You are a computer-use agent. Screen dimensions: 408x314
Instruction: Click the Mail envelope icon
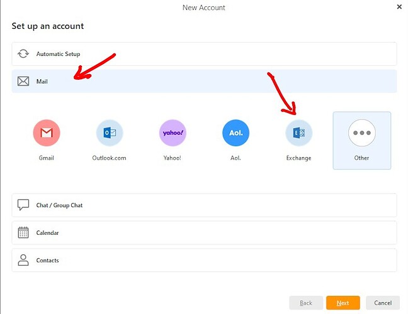click(x=23, y=81)
